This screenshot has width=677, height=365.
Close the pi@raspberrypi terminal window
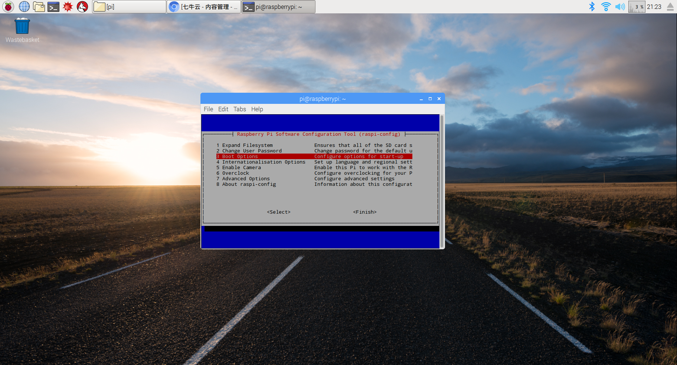point(439,99)
